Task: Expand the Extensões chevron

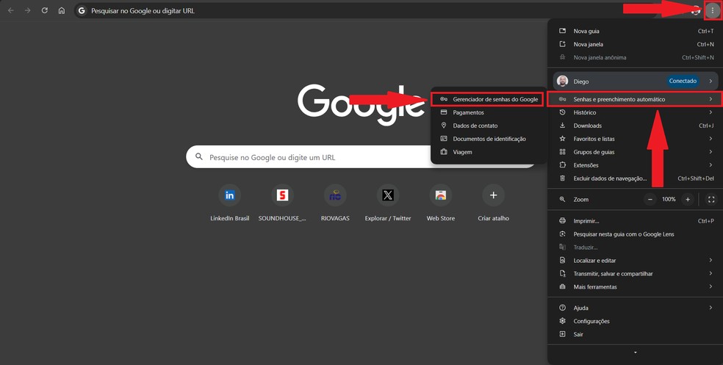Action: tap(711, 165)
